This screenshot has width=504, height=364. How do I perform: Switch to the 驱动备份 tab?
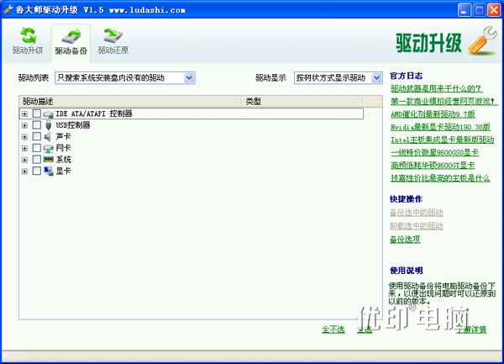point(71,44)
